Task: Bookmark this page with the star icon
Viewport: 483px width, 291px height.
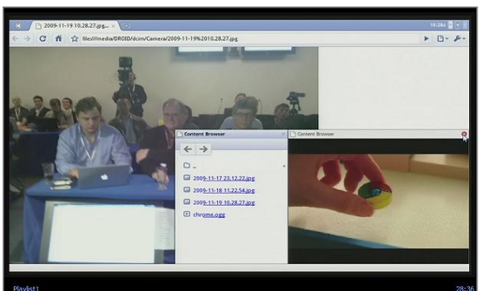Action: pyautogui.click(x=74, y=39)
